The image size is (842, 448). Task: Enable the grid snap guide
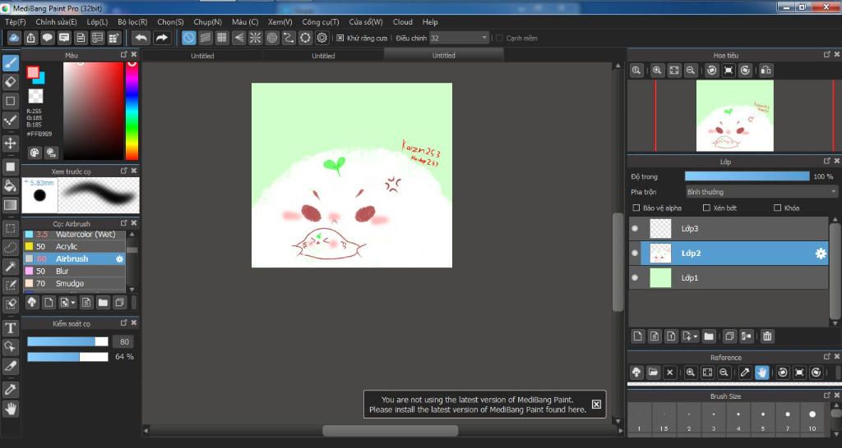pos(222,38)
